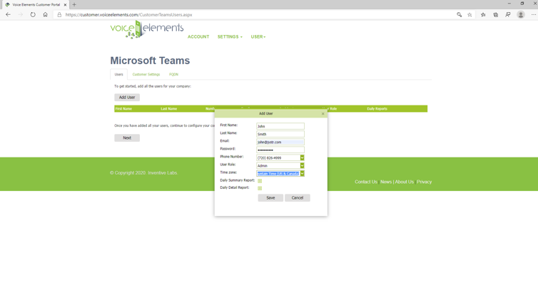Viewport: 538px width, 295px height.
Task: Open the Favorites list icon
Action: point(483,15)
